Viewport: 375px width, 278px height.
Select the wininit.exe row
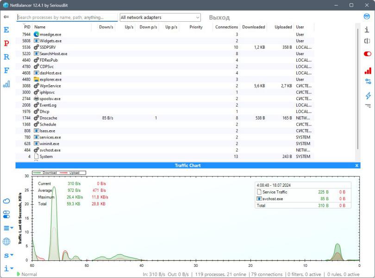[x=165, y=144]
